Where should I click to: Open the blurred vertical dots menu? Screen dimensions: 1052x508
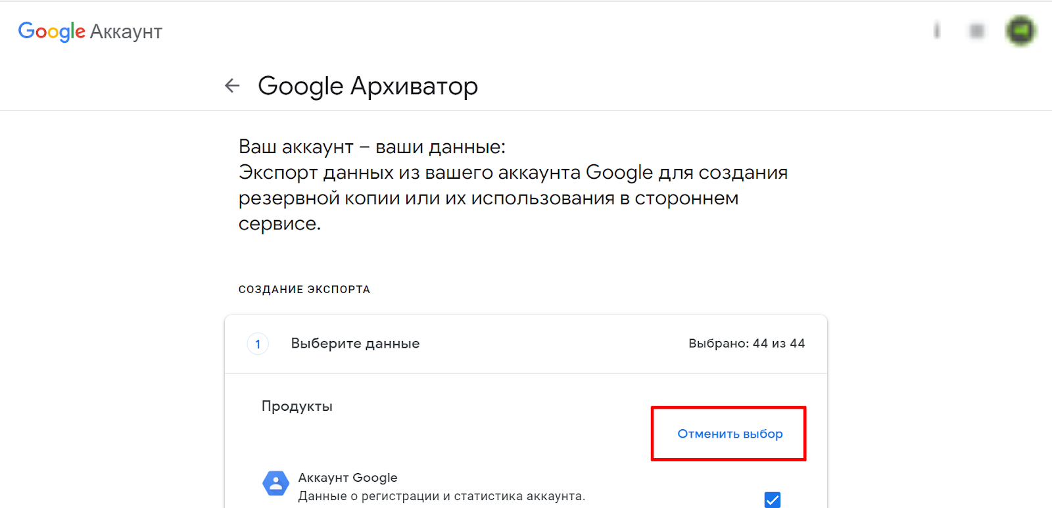pos(937,31)
